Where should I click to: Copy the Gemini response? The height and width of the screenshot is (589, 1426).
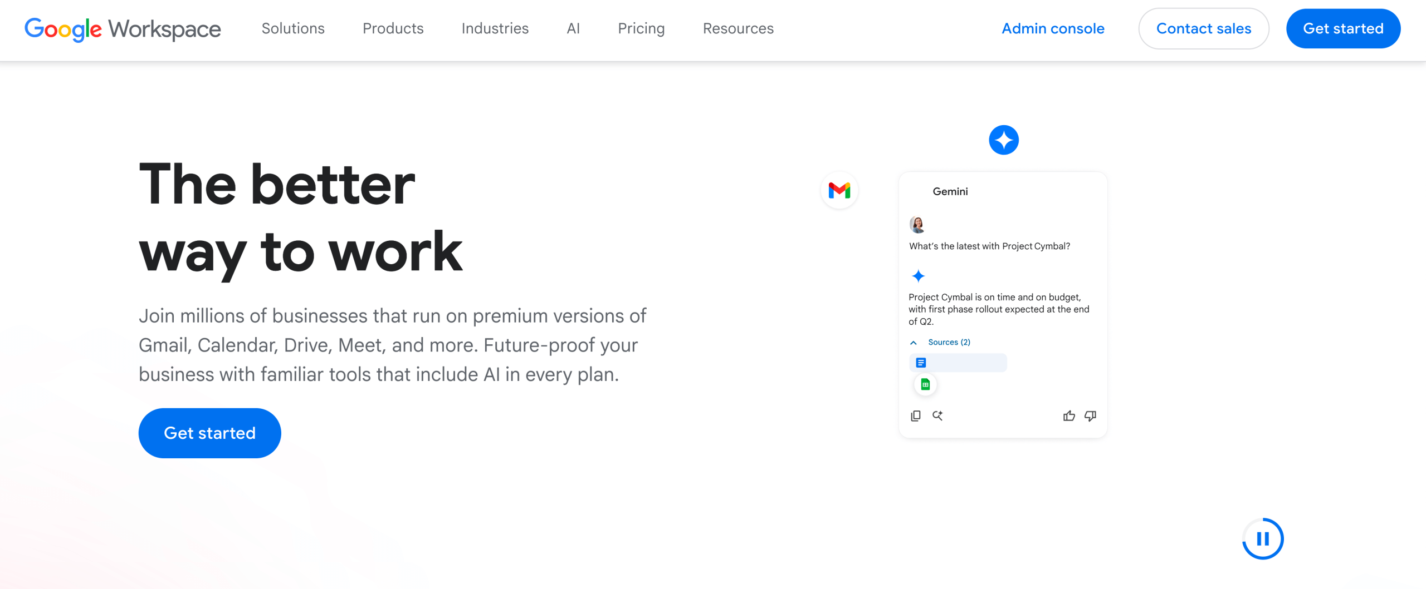coord(915,415)
